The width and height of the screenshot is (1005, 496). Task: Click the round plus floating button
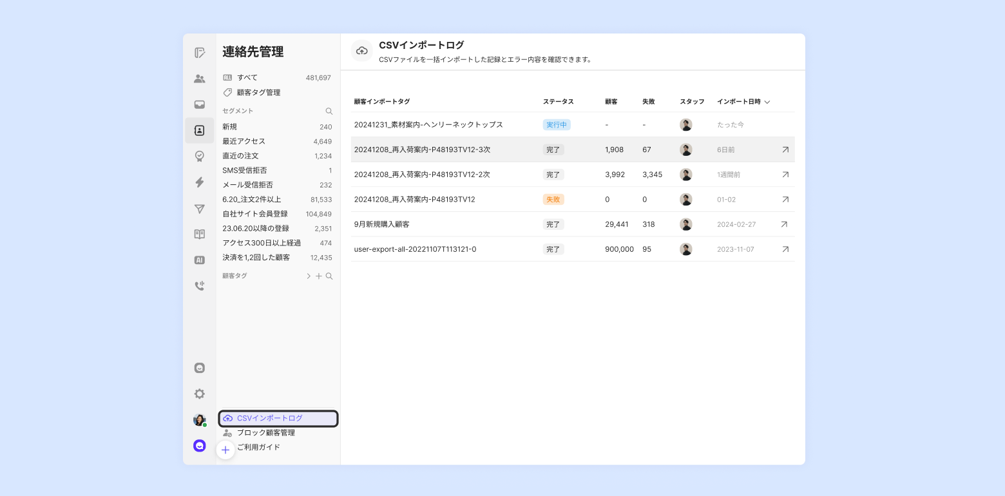tap(225, 450)
